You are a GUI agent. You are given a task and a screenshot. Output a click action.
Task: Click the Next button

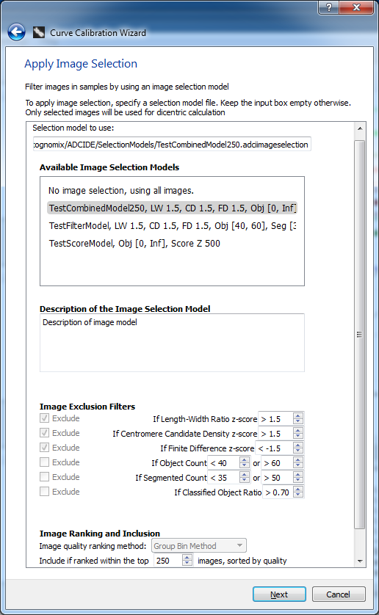279,594
